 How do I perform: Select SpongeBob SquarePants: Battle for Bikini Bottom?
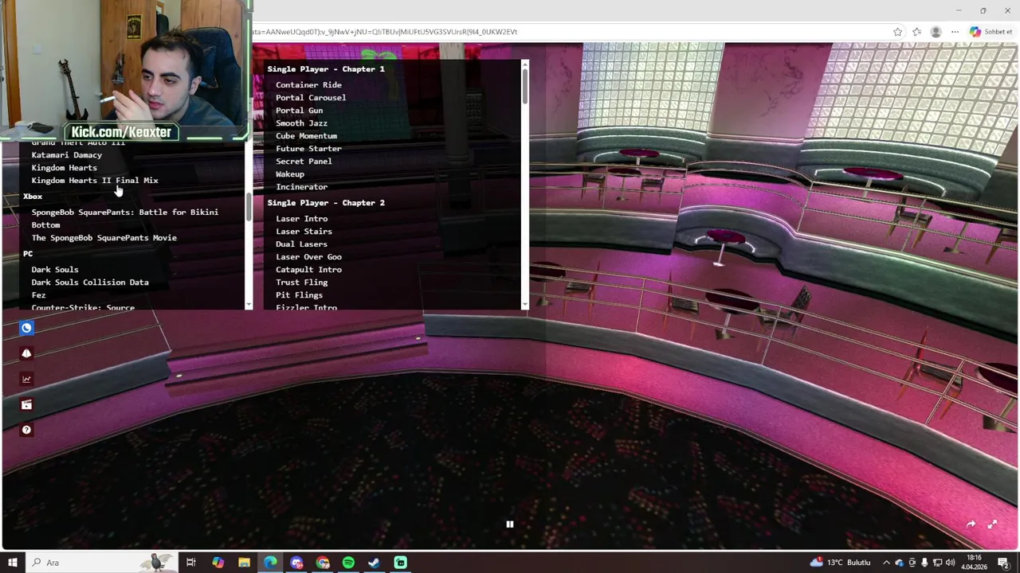(x=124, y=219)
